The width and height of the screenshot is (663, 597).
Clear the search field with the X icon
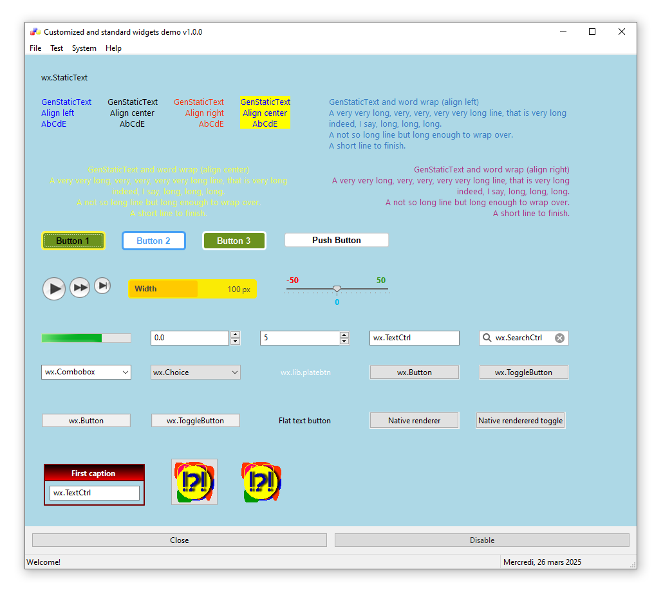(559, 338)
